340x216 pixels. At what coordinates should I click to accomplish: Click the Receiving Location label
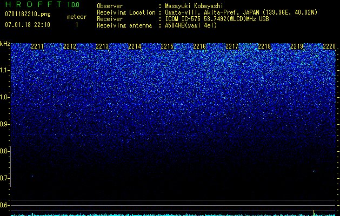click(x=126, y=12)
